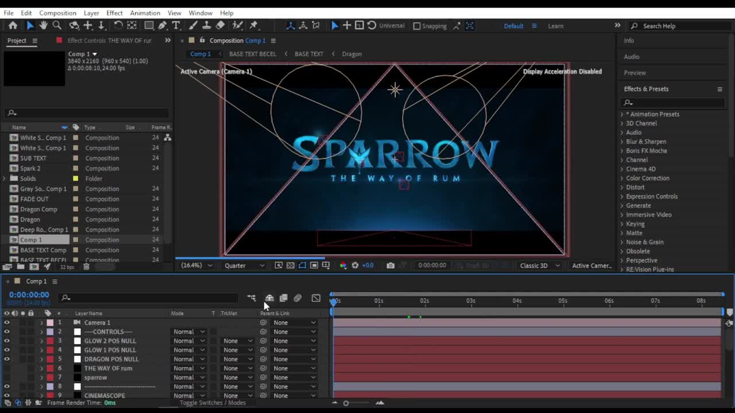Hide the Camera 1 layer
The width and height of the screenshot is (735, 413).
click(x=7, y=322)
